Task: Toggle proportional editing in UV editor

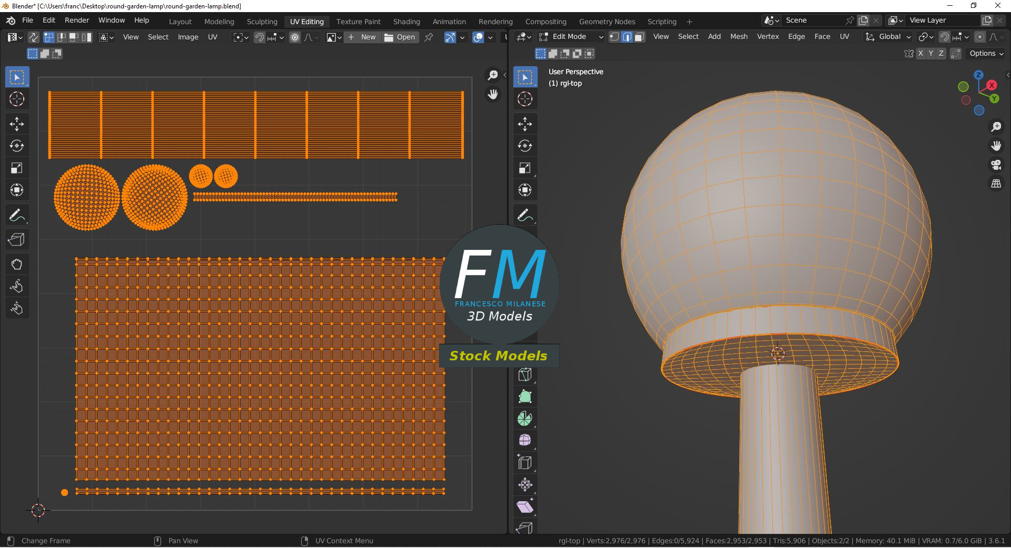Action: pos(295,37)
